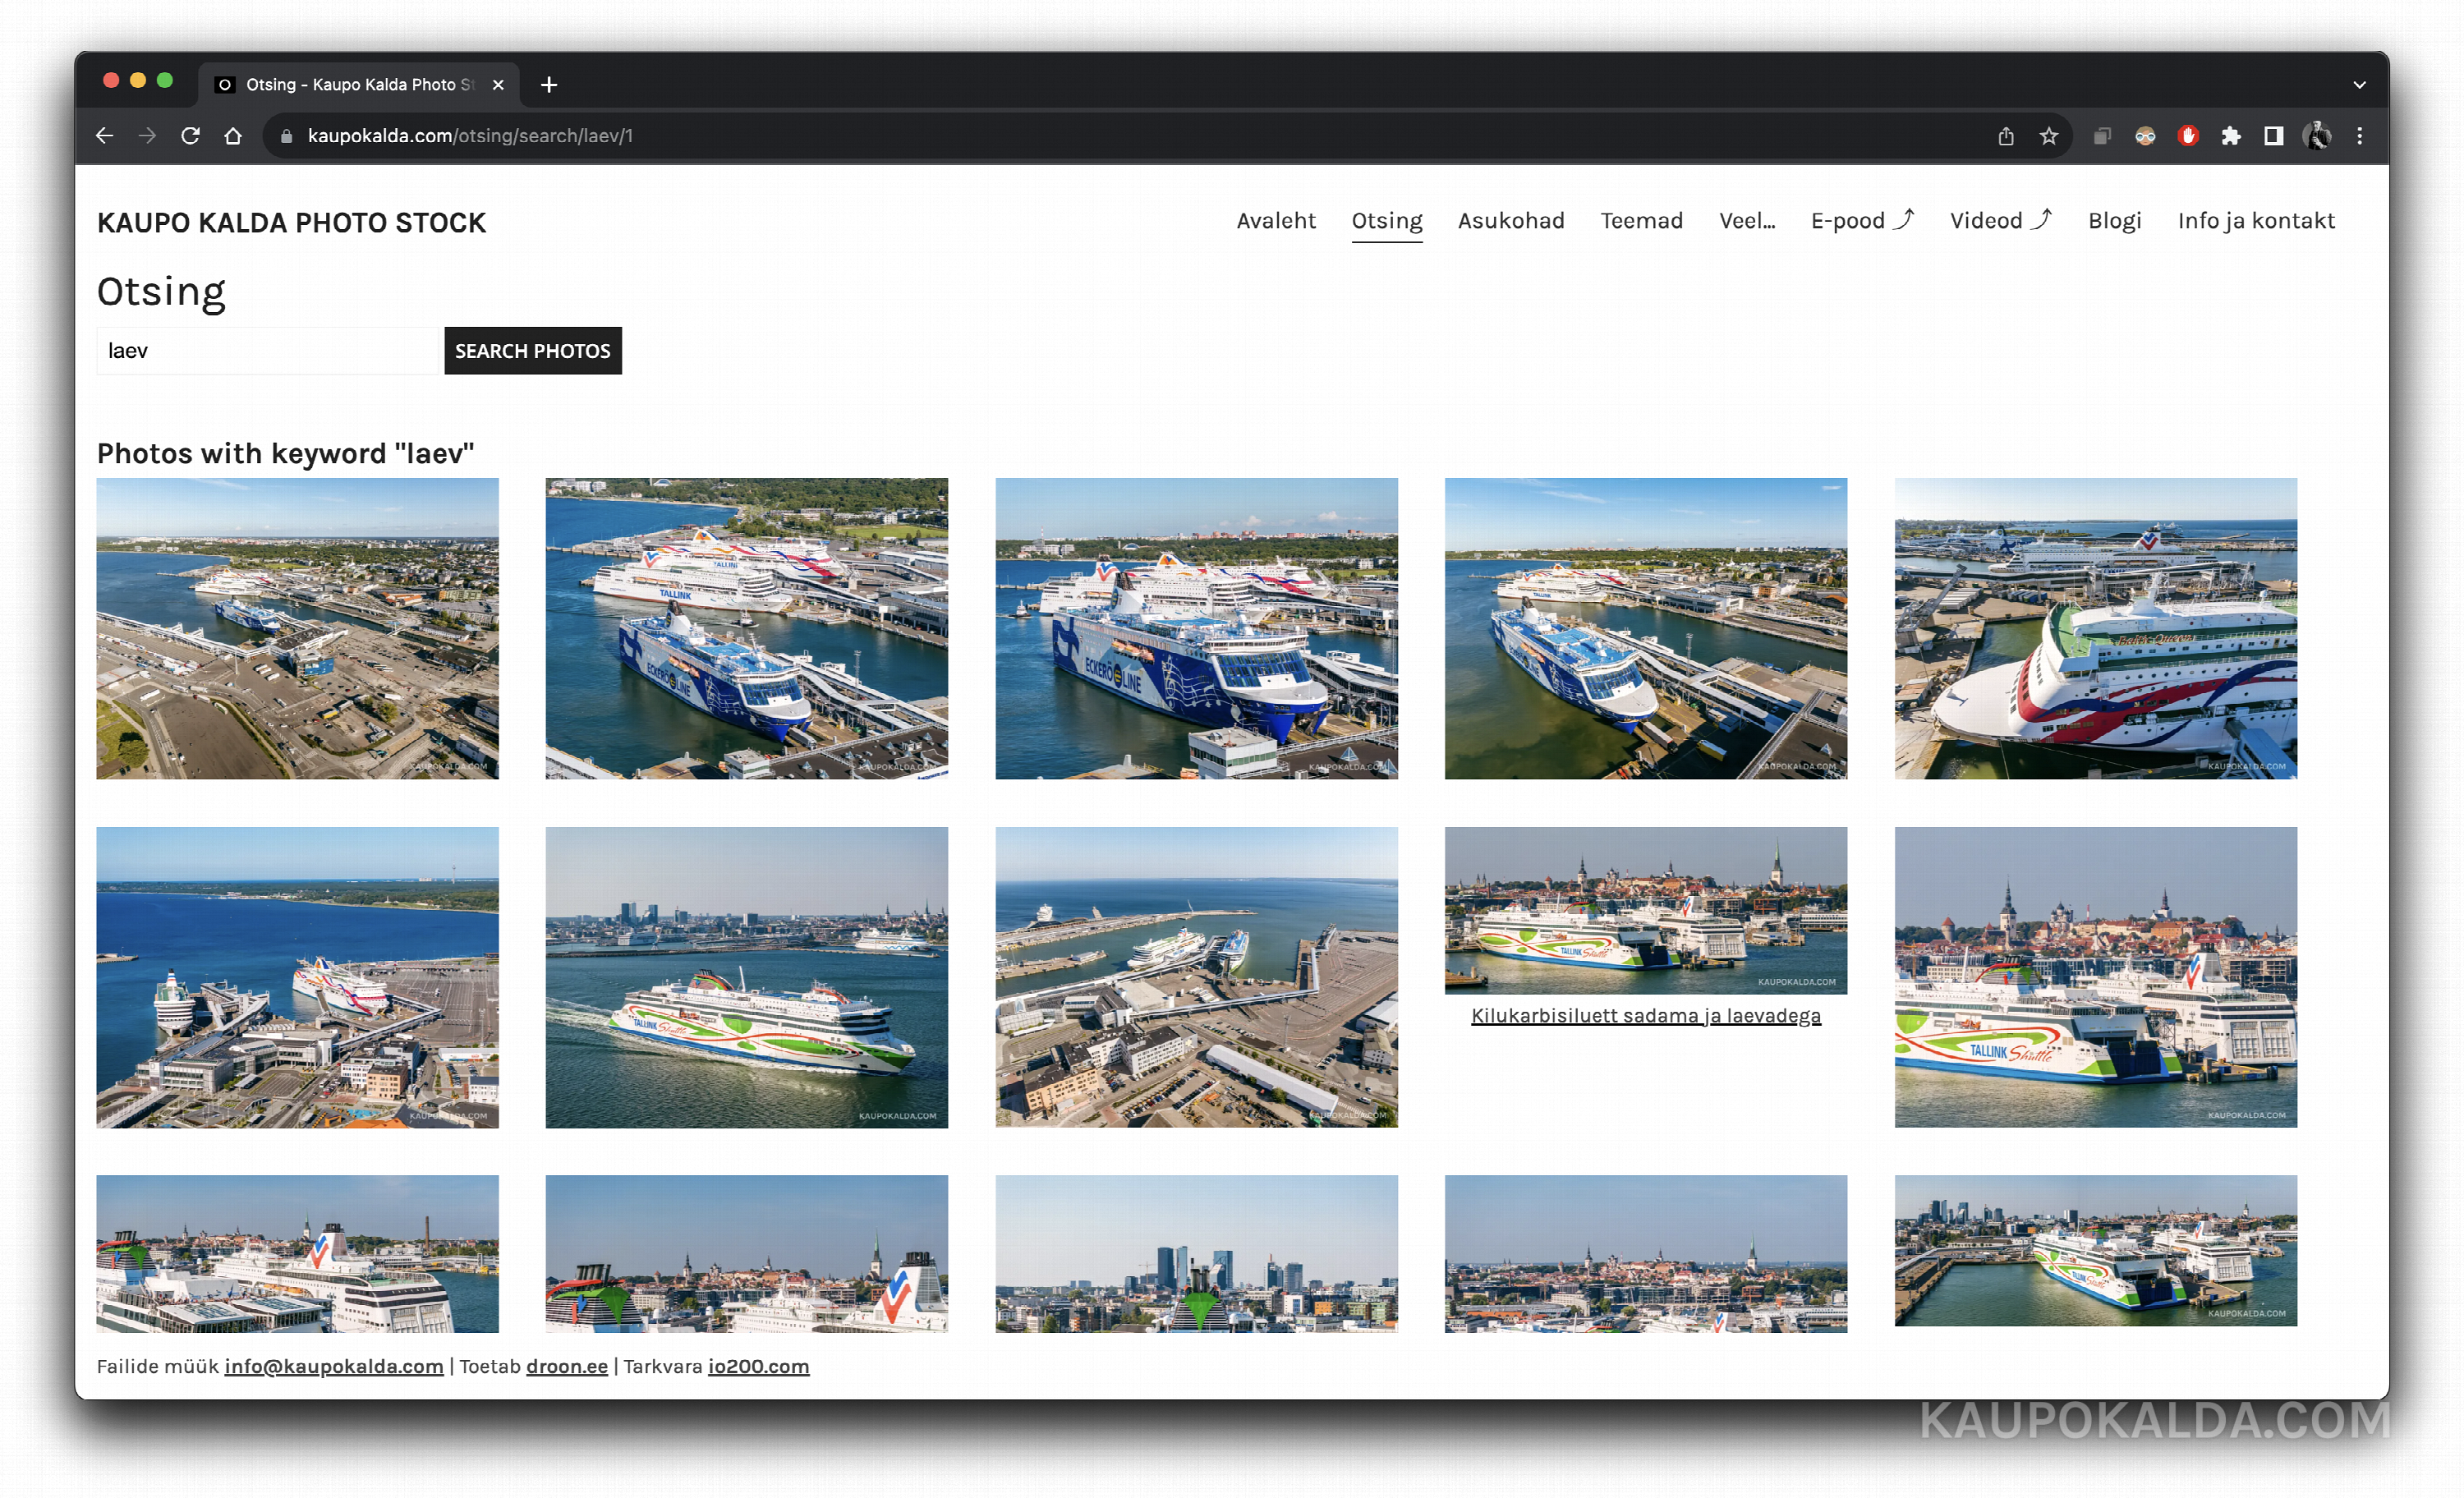The height and width of the screenshot is (1498, 2464).
Task: Open Chrome three-dot menu
Action: click(2360, 136)
